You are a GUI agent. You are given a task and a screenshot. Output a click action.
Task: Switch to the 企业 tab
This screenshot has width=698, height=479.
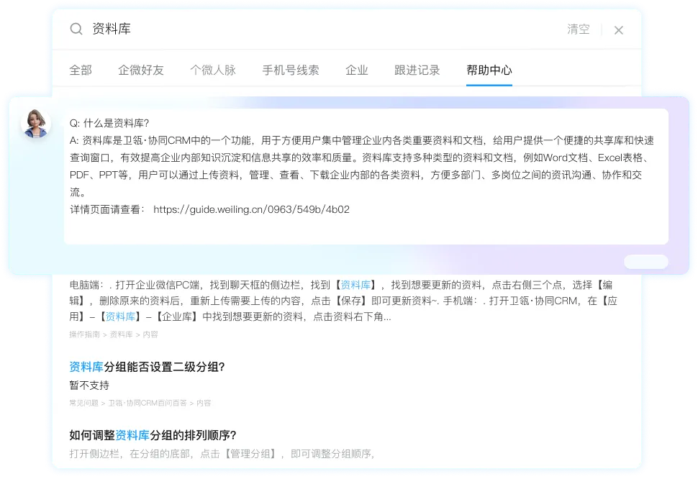[357, 70]
